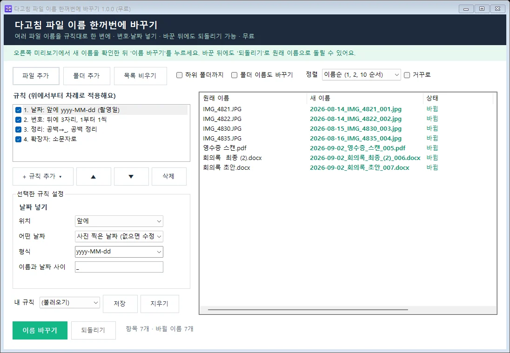
Task: Open the 위치 앞에 dropdown
Action: click(119, 221)
